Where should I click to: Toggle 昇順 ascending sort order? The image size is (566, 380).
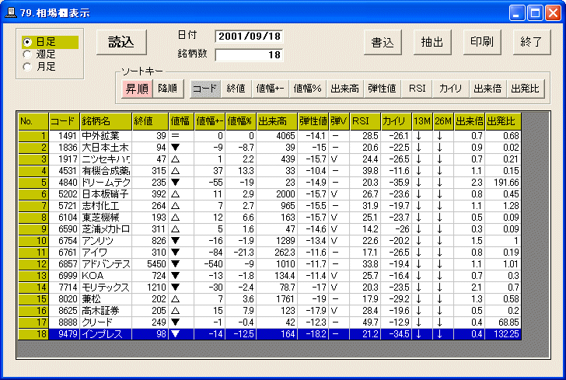[137, 89]
